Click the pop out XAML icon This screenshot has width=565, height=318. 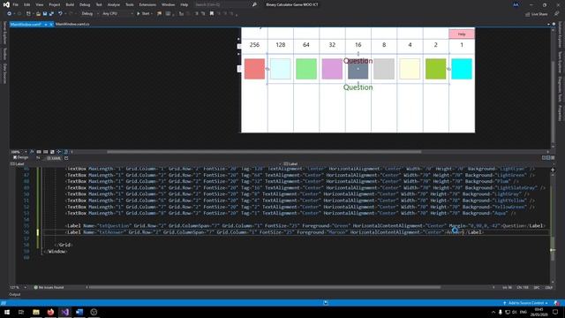(x=66, y=158)
